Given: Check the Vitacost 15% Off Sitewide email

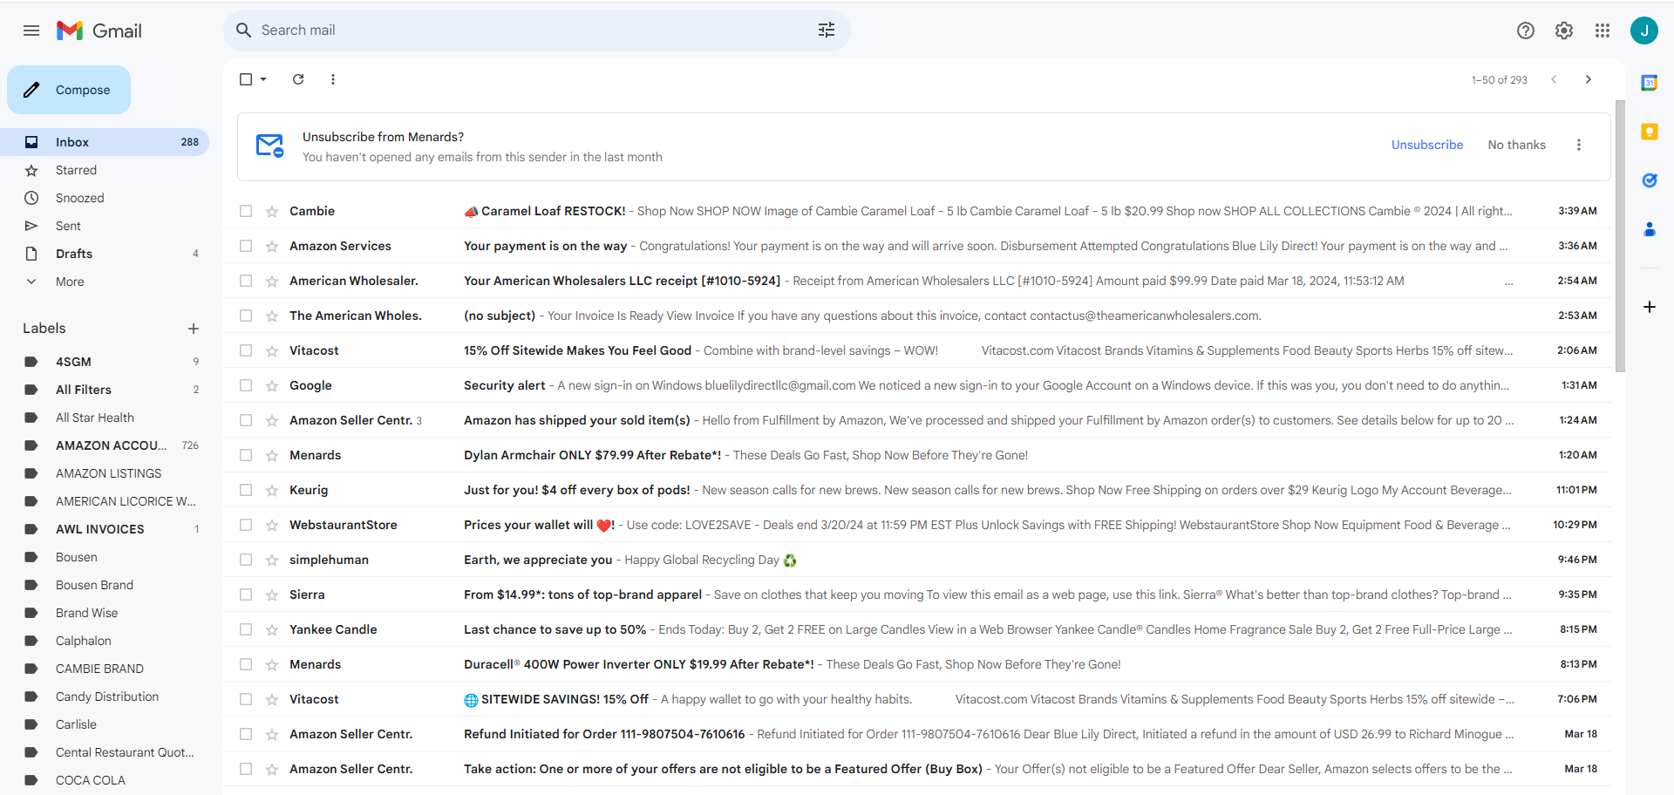Looking at the screenshot, I should pos(246,350).
